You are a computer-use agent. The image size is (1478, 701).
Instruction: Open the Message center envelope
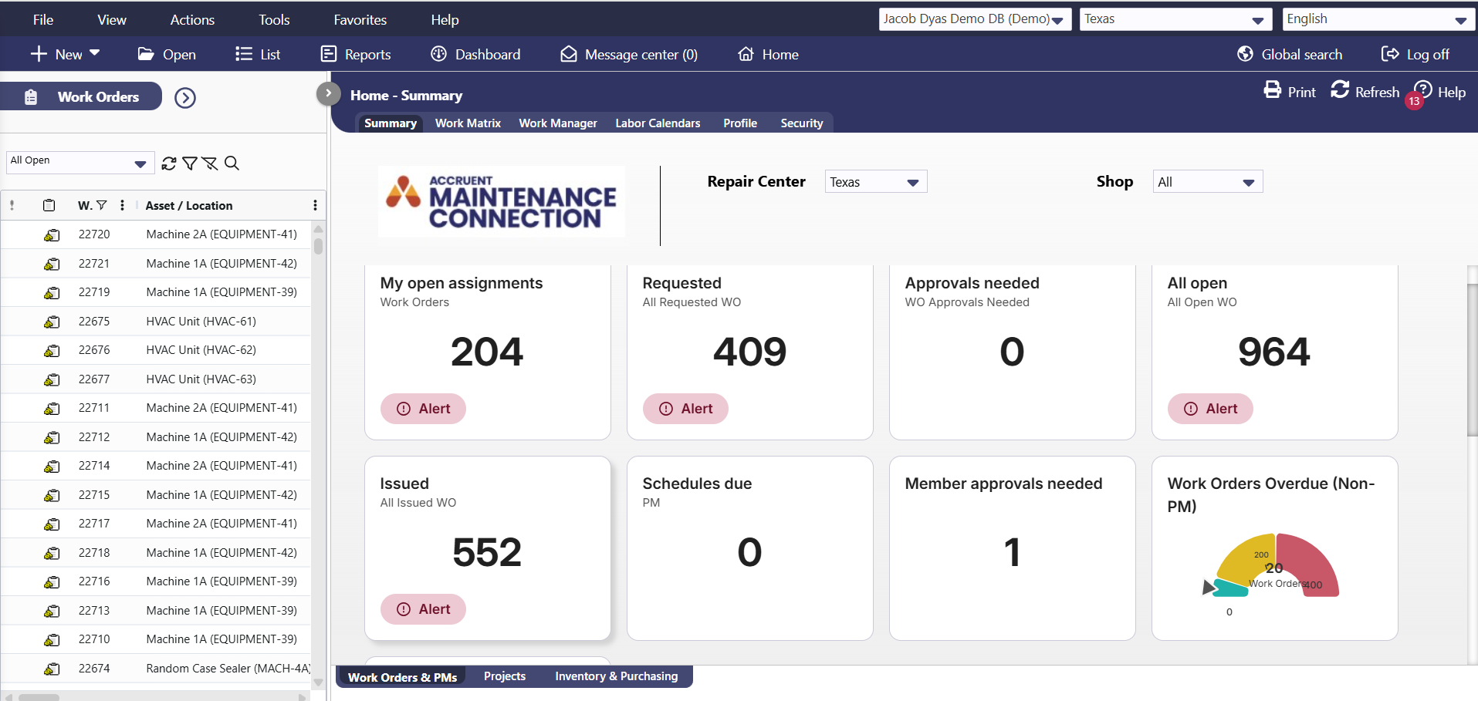click(x=569, y=55)
